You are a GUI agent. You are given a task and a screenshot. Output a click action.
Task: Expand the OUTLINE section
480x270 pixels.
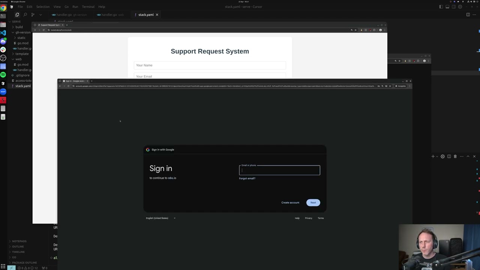pyautogui.click(x=18, y=246)
